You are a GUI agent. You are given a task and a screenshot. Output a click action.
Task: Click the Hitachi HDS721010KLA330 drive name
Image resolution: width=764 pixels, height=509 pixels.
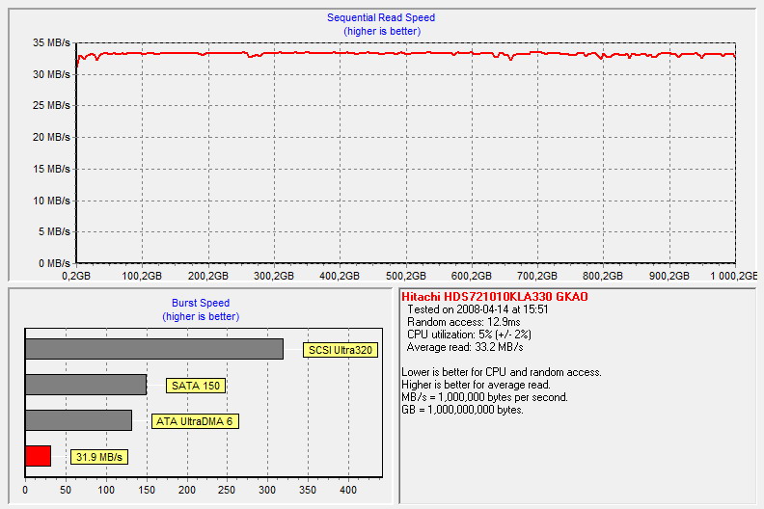tap(495, 297)
